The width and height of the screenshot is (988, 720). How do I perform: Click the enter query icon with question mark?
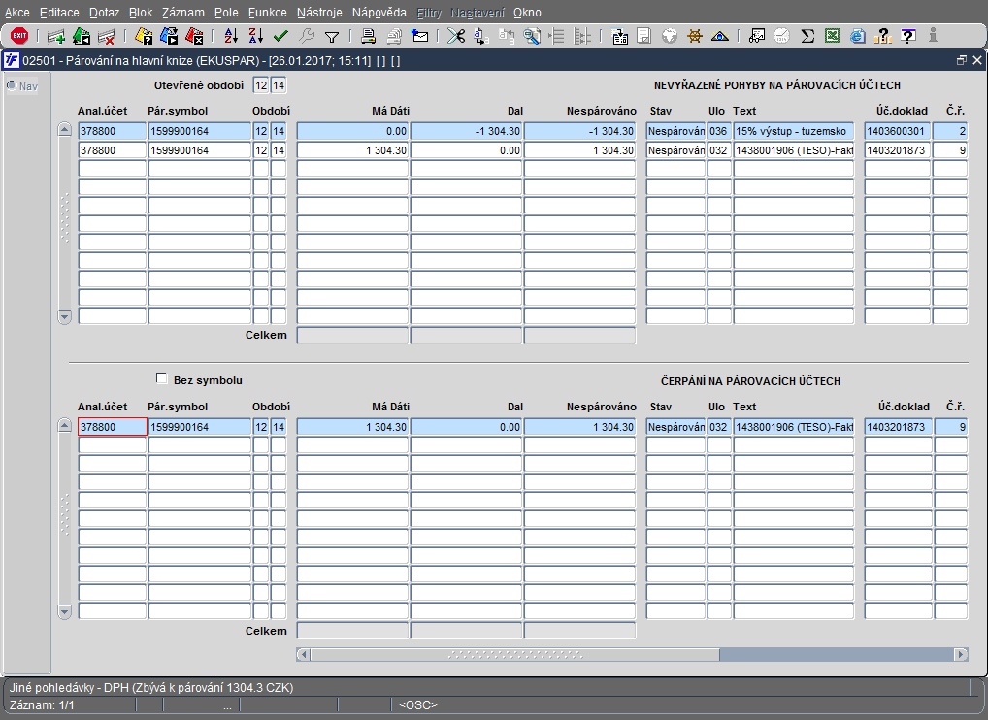144,37
